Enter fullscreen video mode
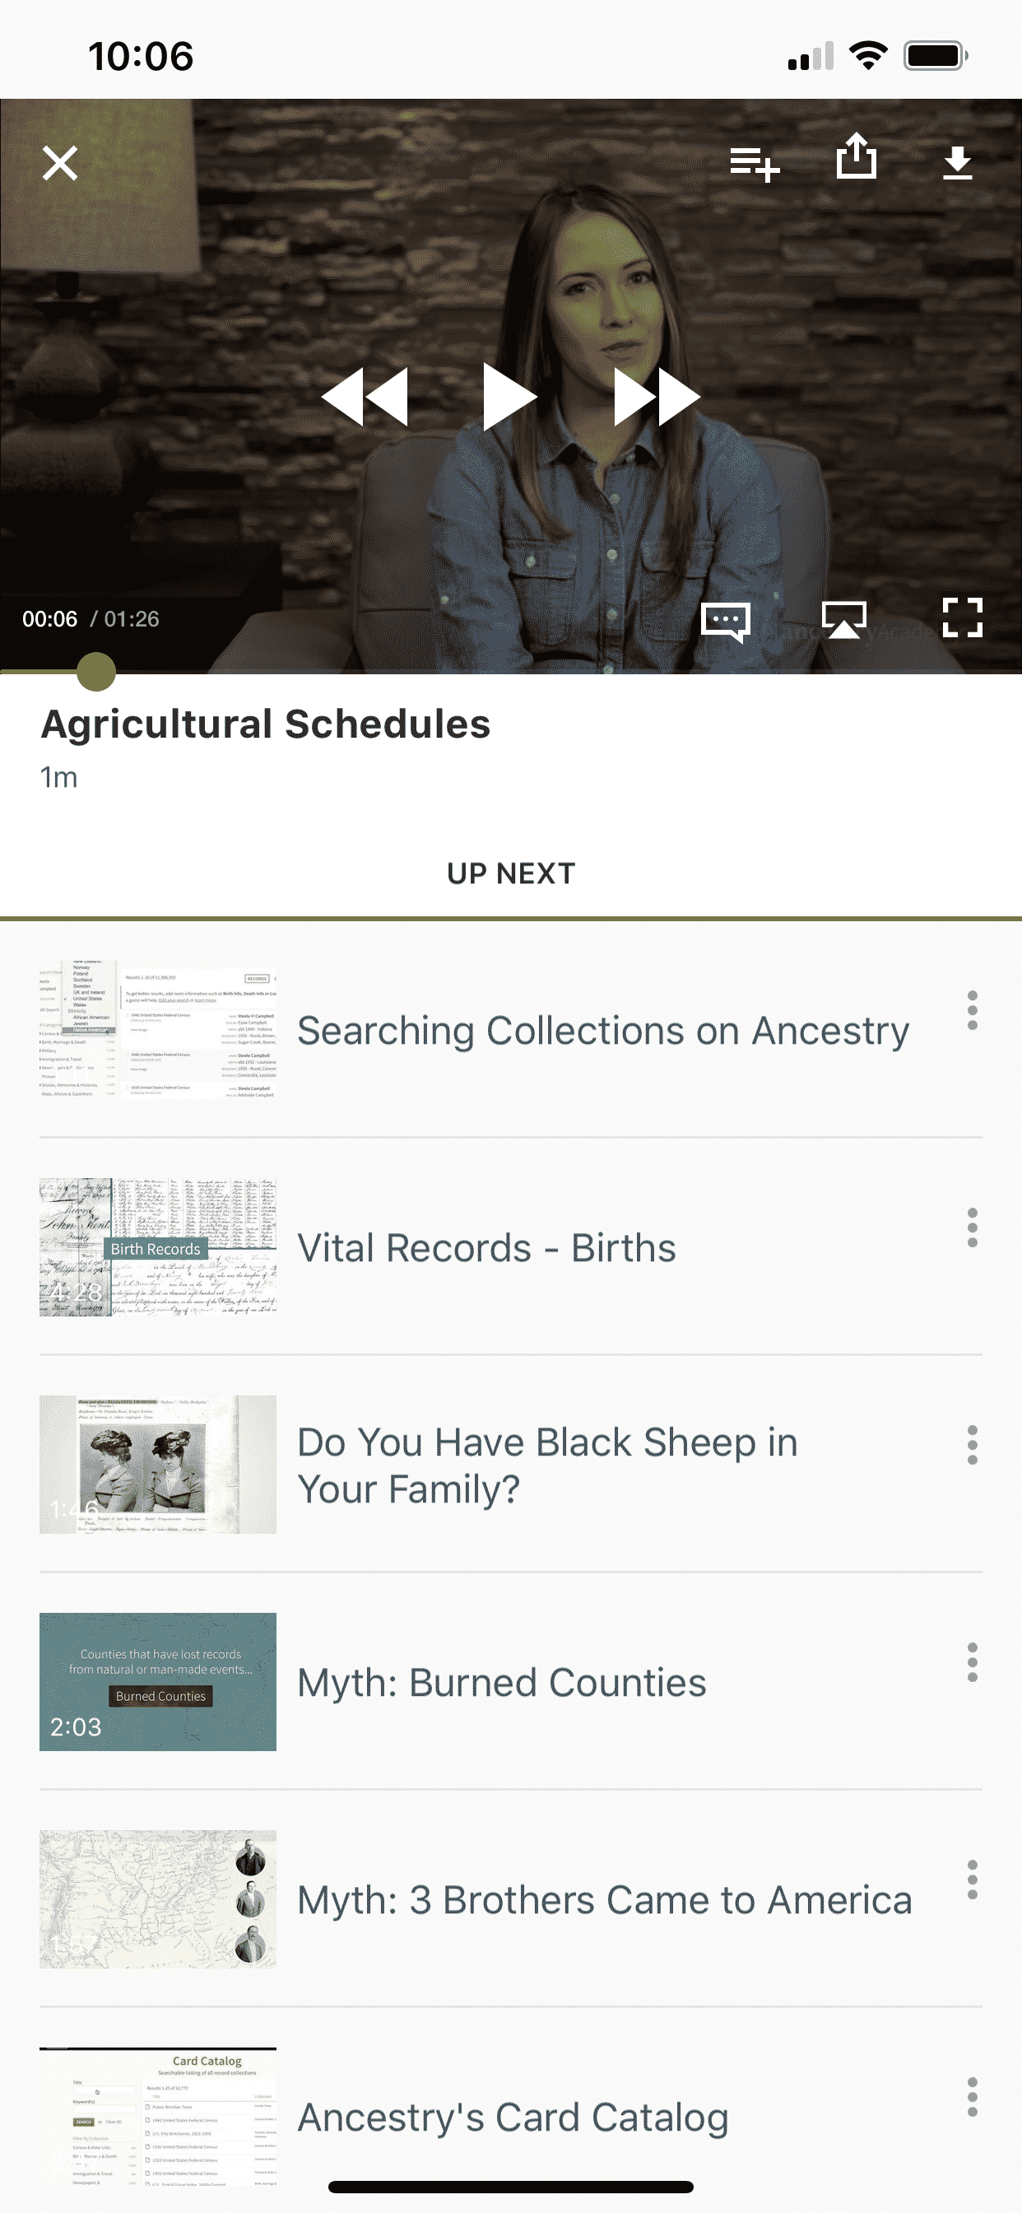This screenshot has width=1022, height=2213. click(962, 617)
